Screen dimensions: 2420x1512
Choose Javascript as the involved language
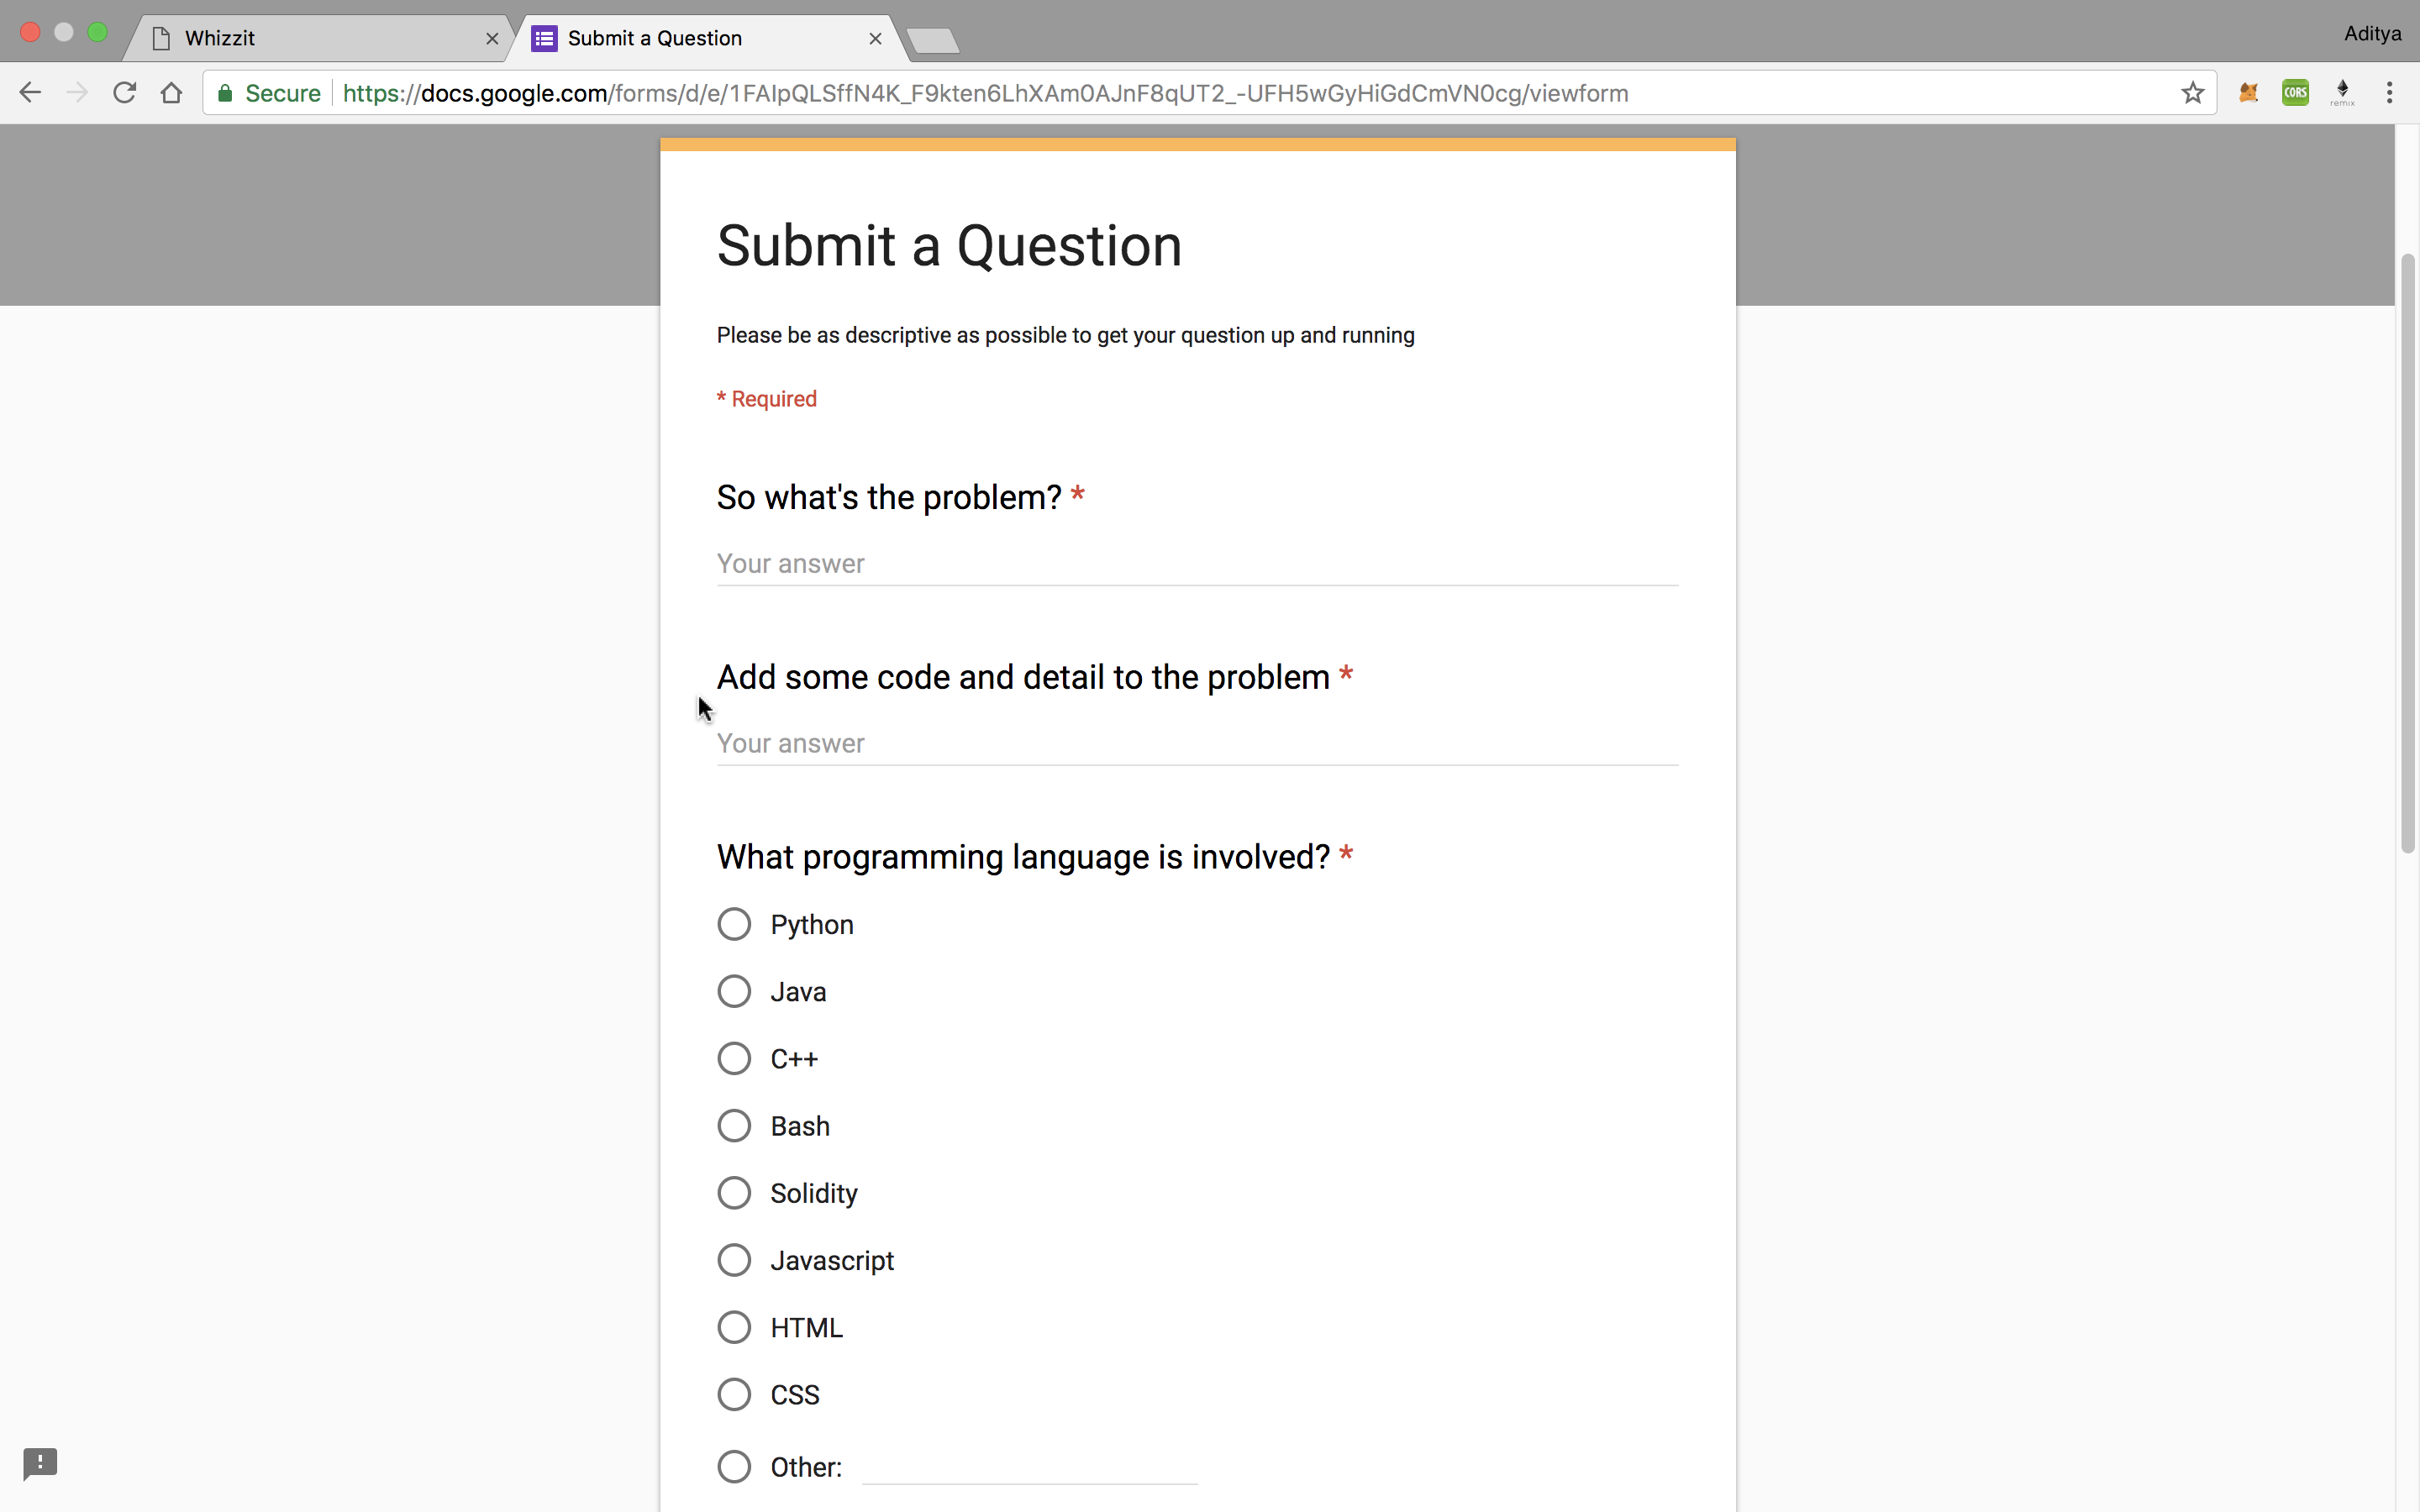[x=734, y=1259]
